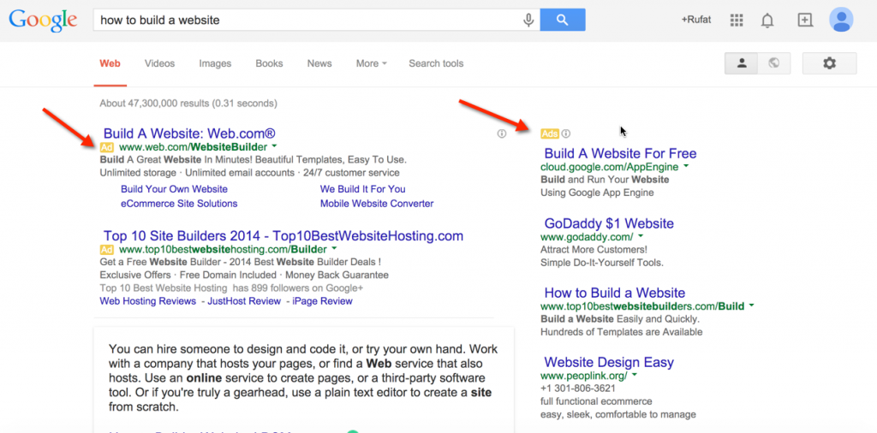Screen dimensions: 877x433
Task: Open iPage Review link
Action: pos(323,301)
